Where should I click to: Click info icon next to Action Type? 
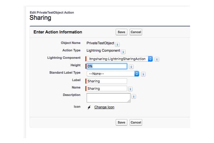123,52
